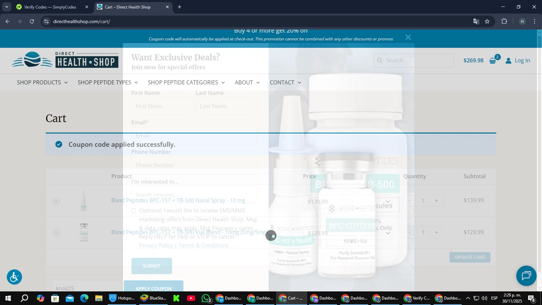
Task: Click the Last Name field
Action: tap(227, 106)
